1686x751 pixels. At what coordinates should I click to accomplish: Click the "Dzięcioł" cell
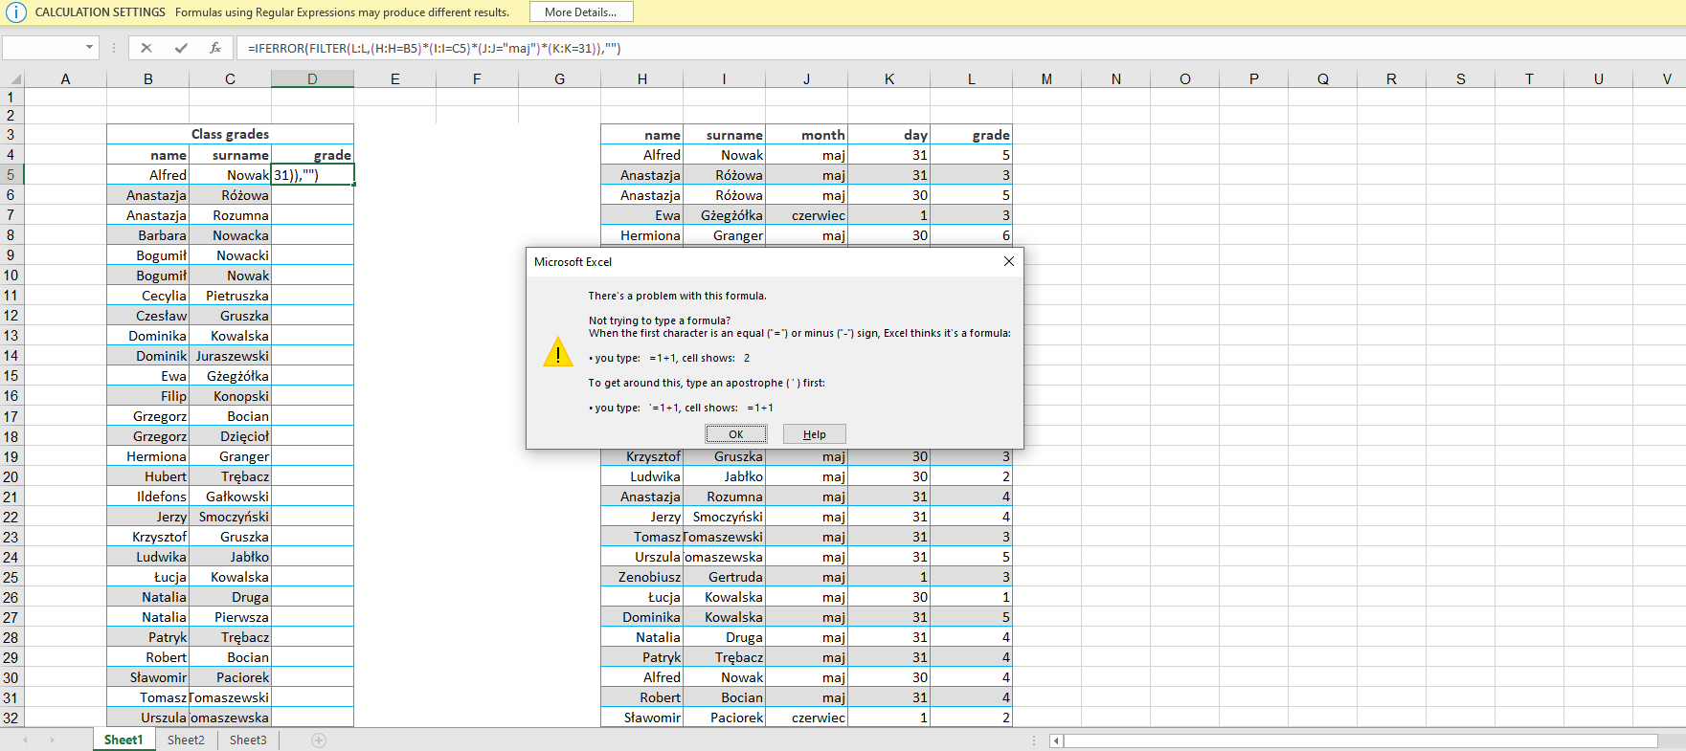[x=231, y=436]
